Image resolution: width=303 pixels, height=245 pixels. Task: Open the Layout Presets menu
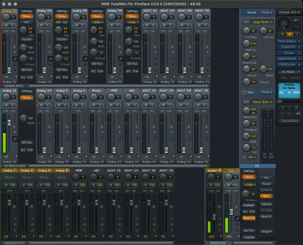(289, 58)
